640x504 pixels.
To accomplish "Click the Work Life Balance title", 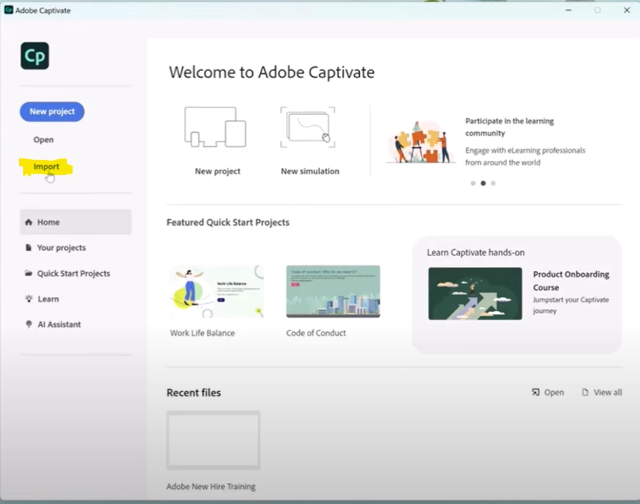I will click(x=203, y=333).
